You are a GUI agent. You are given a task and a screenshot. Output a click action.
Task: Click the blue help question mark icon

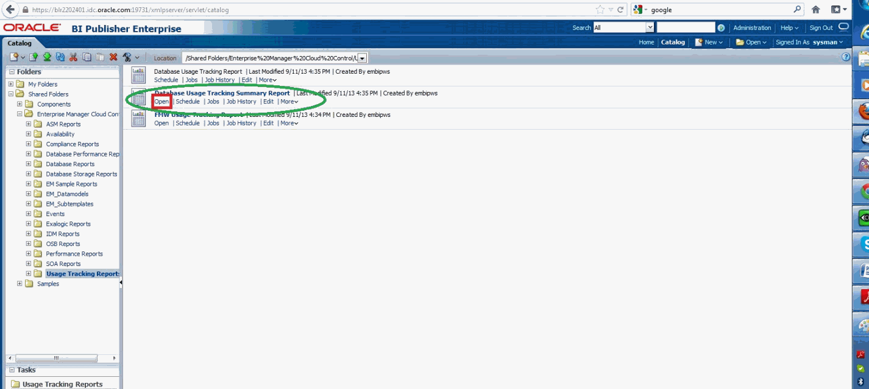[846, 57]
